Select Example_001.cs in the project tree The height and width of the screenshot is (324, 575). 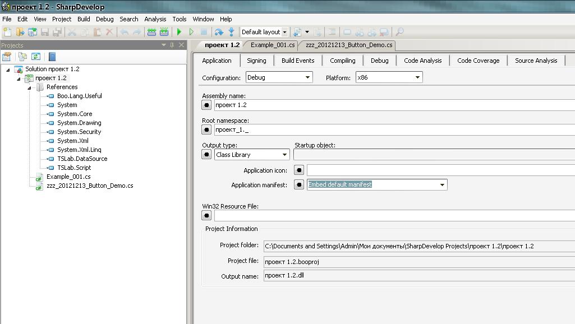[68, 177]
